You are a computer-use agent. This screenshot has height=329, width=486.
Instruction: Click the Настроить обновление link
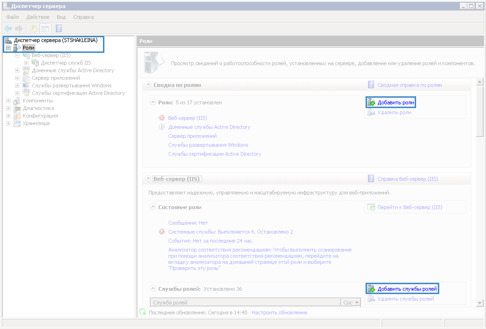[x=279, y=312]
